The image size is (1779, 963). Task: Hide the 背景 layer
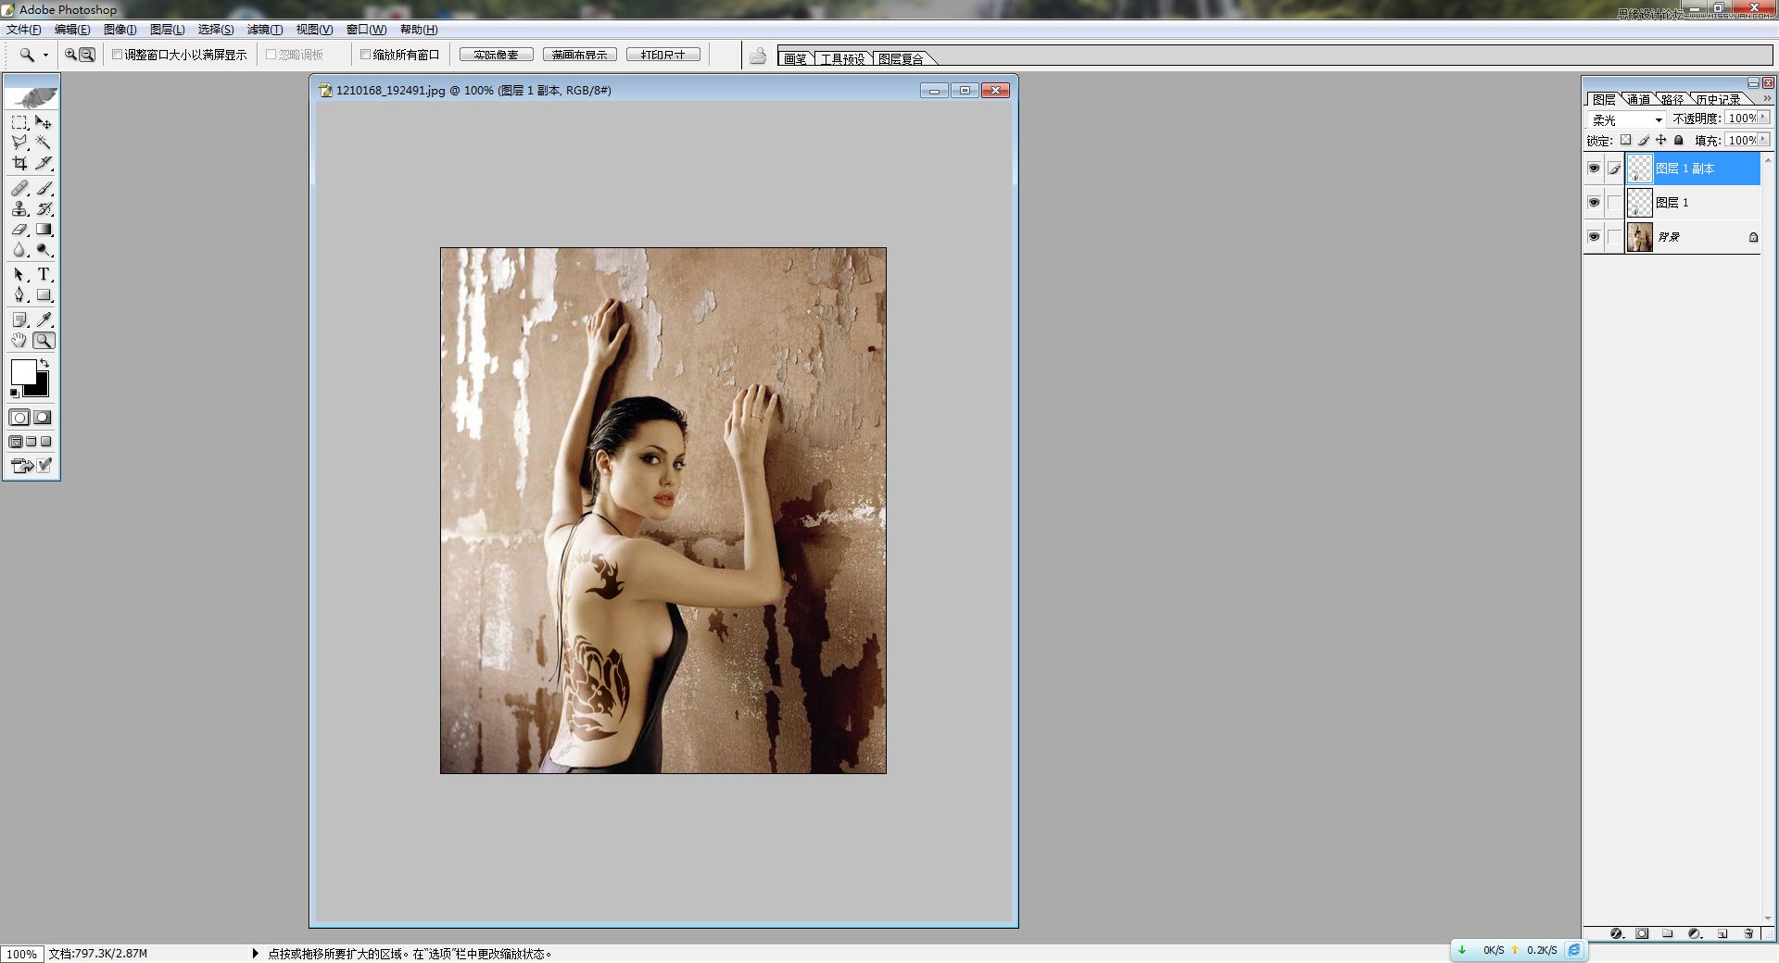(x=1594, y=237)
